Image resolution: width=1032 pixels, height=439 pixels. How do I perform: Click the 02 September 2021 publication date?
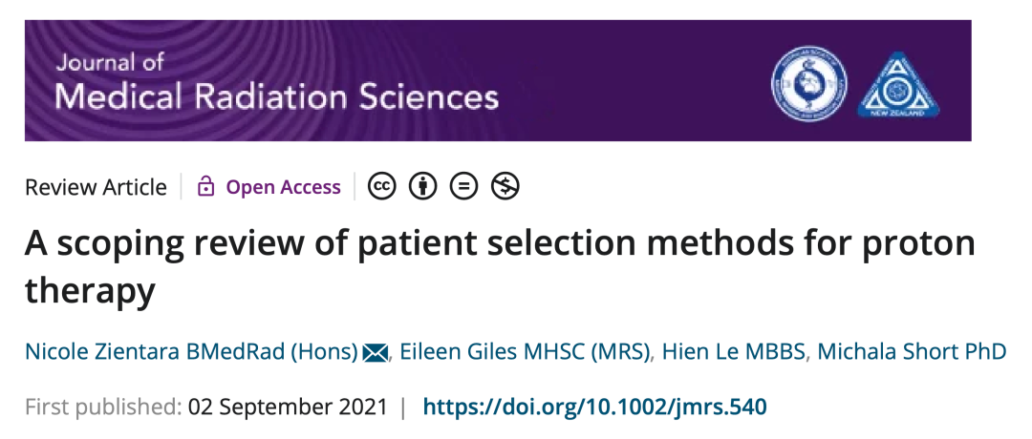pos(289,407)
